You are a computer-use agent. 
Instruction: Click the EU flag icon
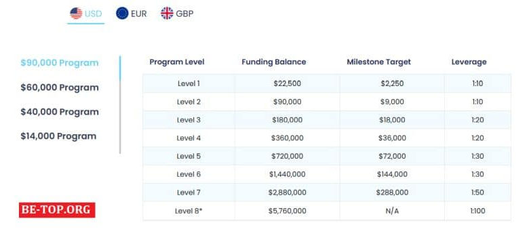[x=122, y=14]
